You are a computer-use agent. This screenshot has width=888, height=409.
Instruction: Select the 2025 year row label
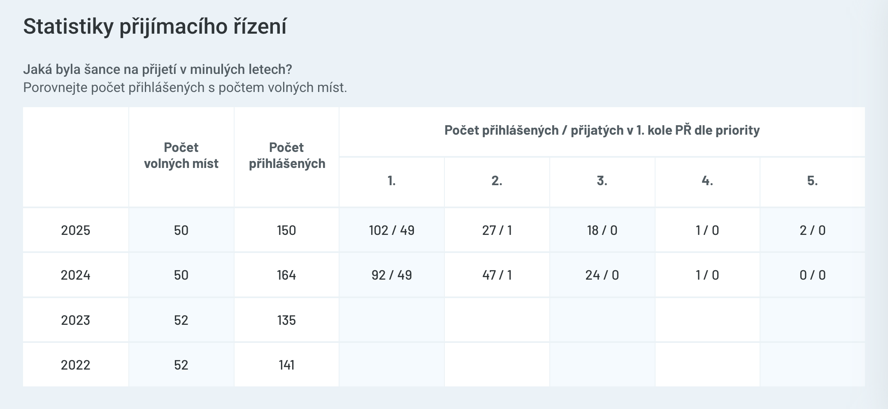point(76,230)
